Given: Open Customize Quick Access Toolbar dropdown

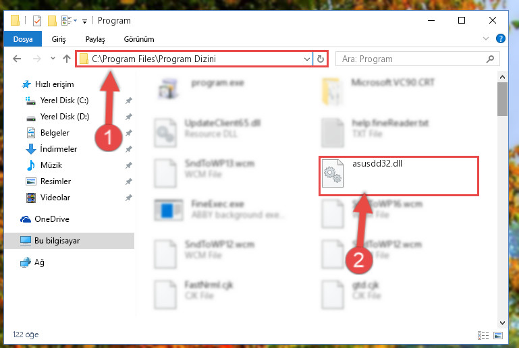Looking at the screenshot, I should tap(85, 21).
